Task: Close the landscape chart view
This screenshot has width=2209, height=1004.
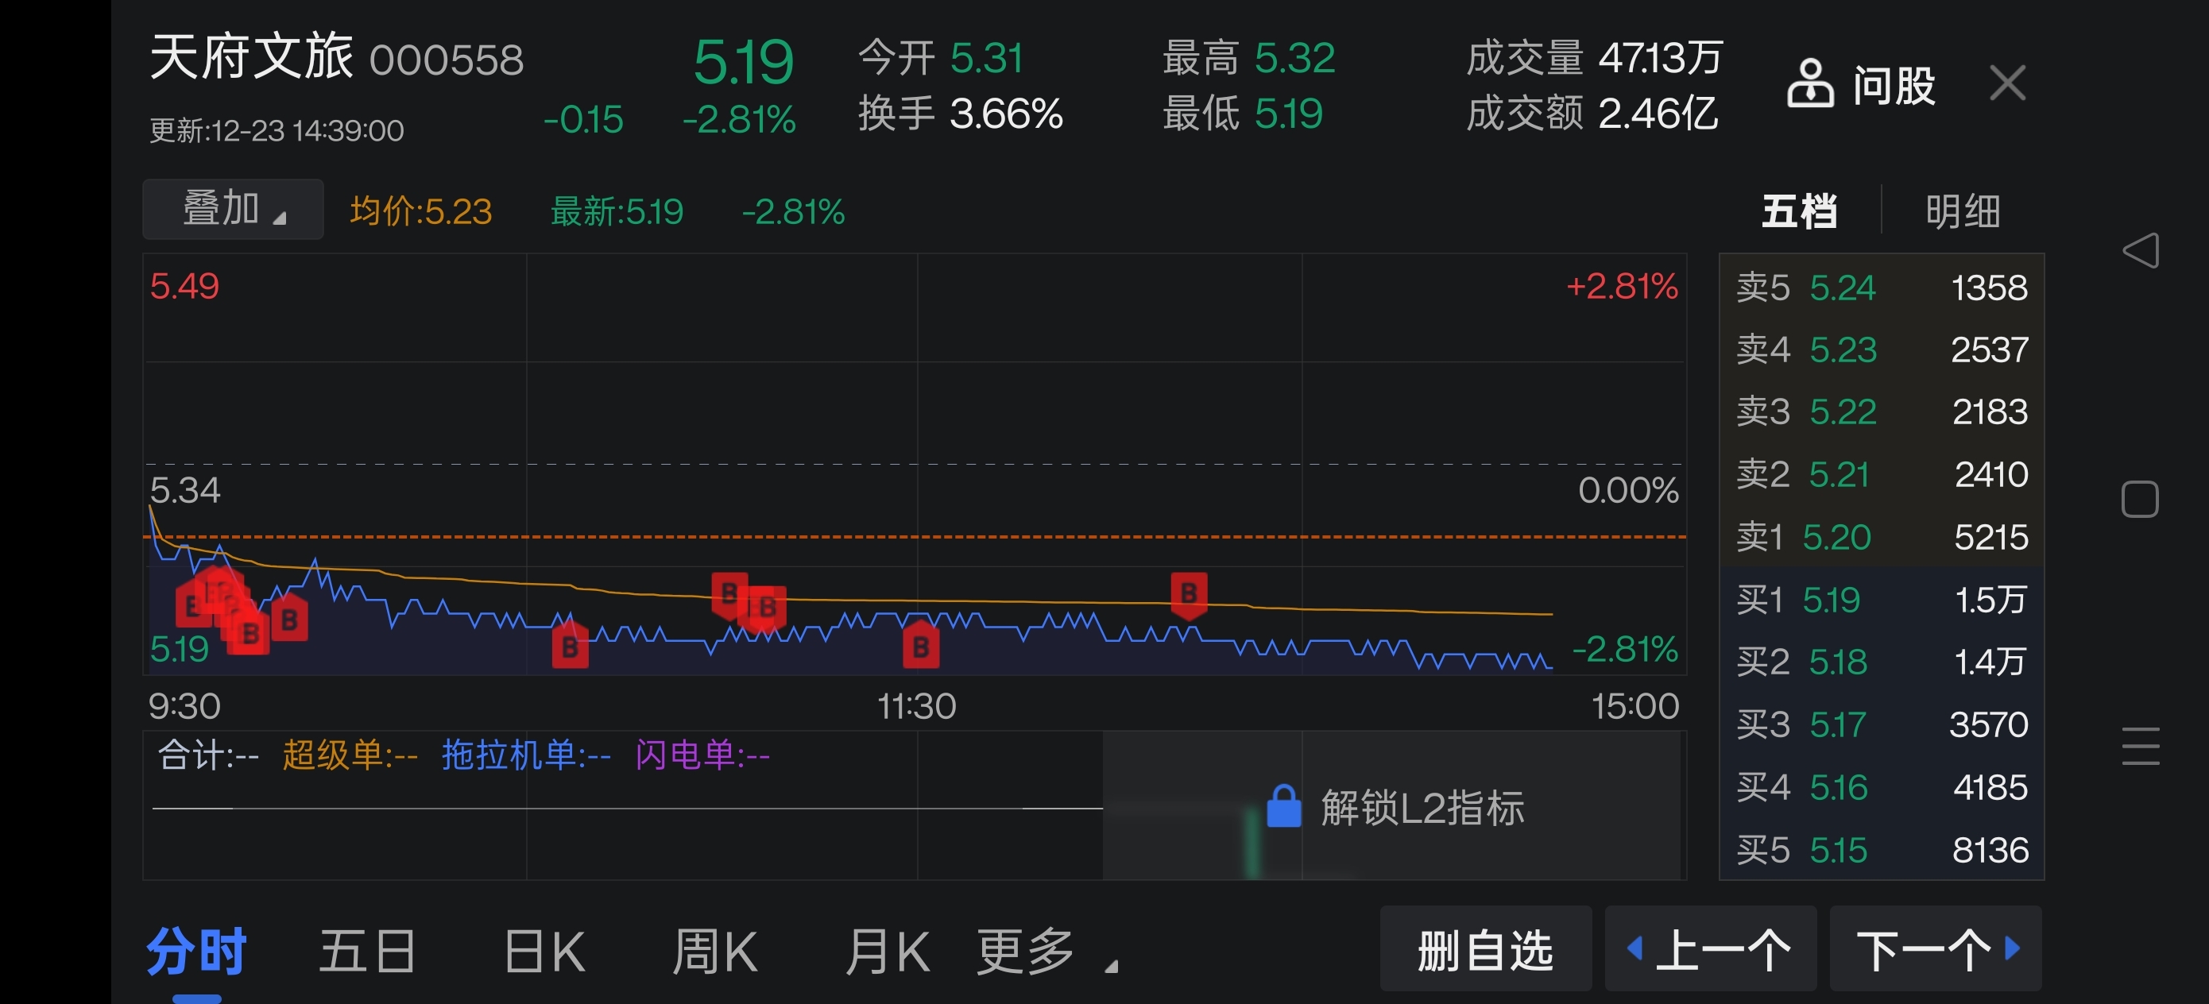Action: point(2006,84)
